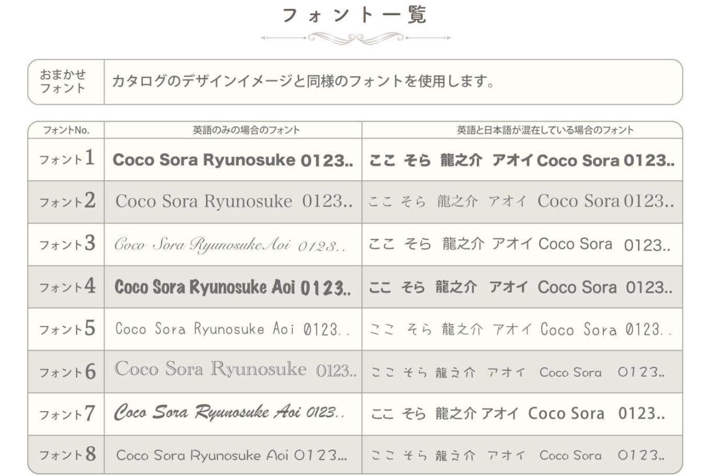Viewport: 710px width, 476px height.
Task: Click the フォント4 mixed Japanese-English sample
Action: [521, 287]
